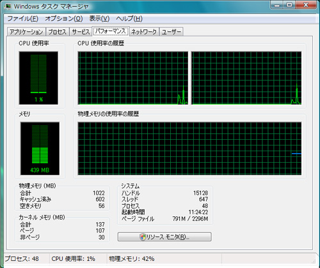320x268 pixels.
Task: Click the カーネル メモリ (MB) heading
Action: pos(42,217)
